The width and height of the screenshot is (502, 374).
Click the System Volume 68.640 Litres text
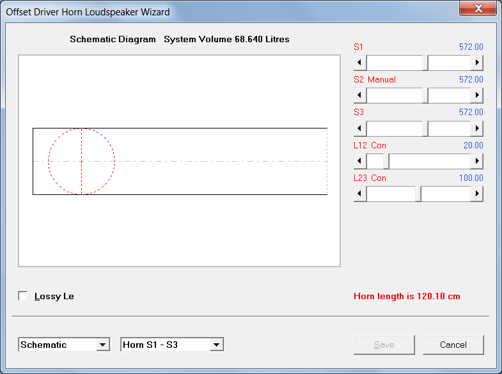tap(226, 39)
